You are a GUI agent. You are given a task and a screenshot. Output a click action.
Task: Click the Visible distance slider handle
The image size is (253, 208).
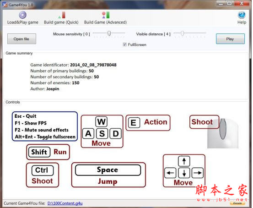click(x=183, y=33)
